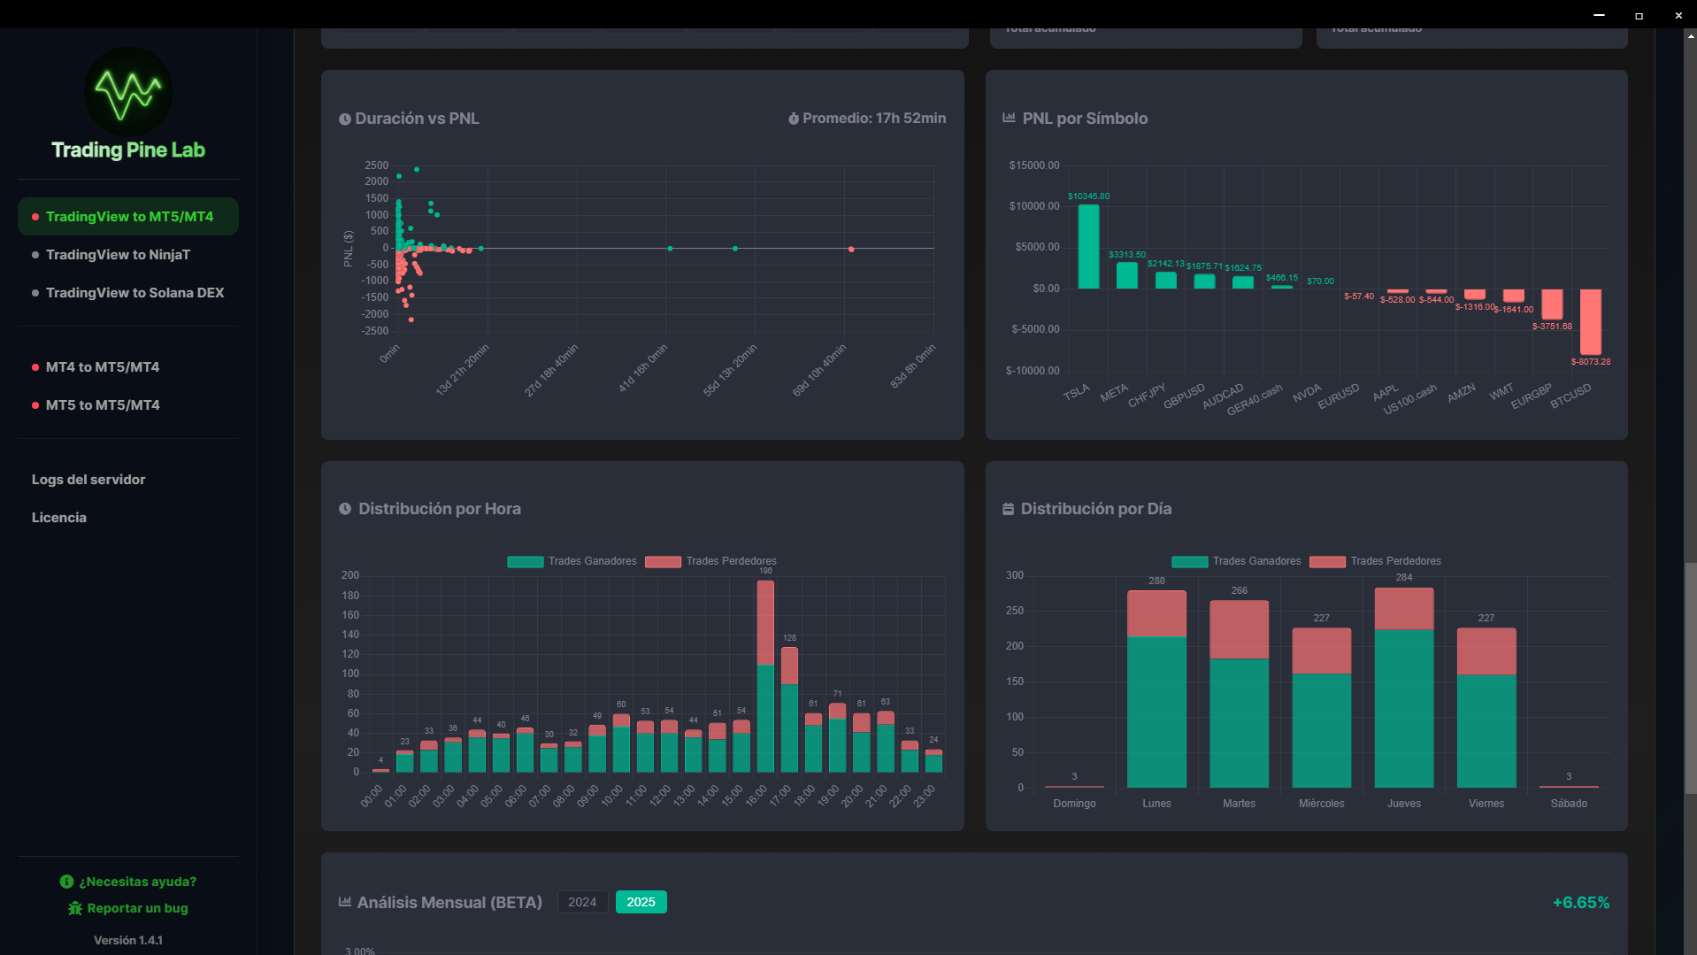Viewport: 1697px width, 955px height.
Task: Open the TradingView to Solana DEX section
Action: coord(134,293)
